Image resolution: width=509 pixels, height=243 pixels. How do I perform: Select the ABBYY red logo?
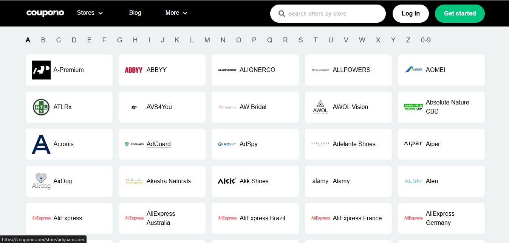click(x=134, y=70)
